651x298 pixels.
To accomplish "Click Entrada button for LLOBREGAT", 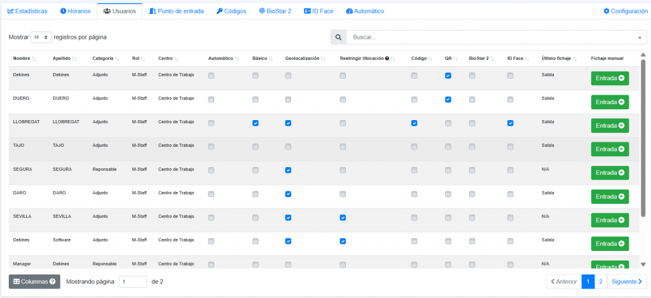I will (610, 125).
